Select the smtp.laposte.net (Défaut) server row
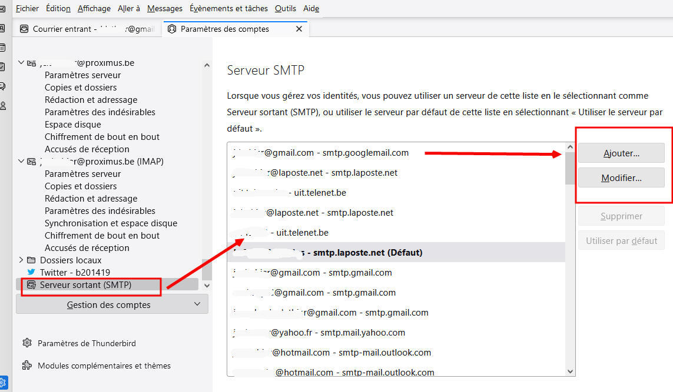 click(396, 252)
